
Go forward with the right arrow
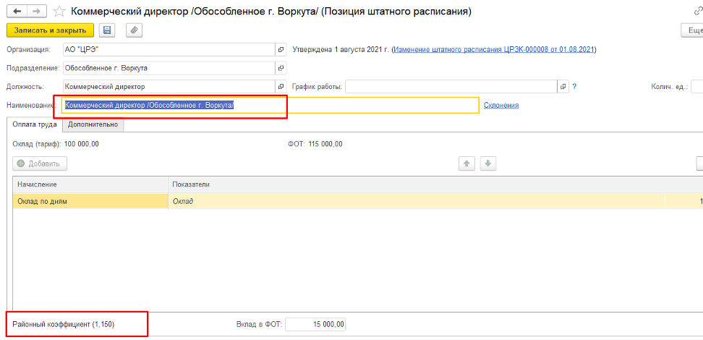[x=38, y=11]
